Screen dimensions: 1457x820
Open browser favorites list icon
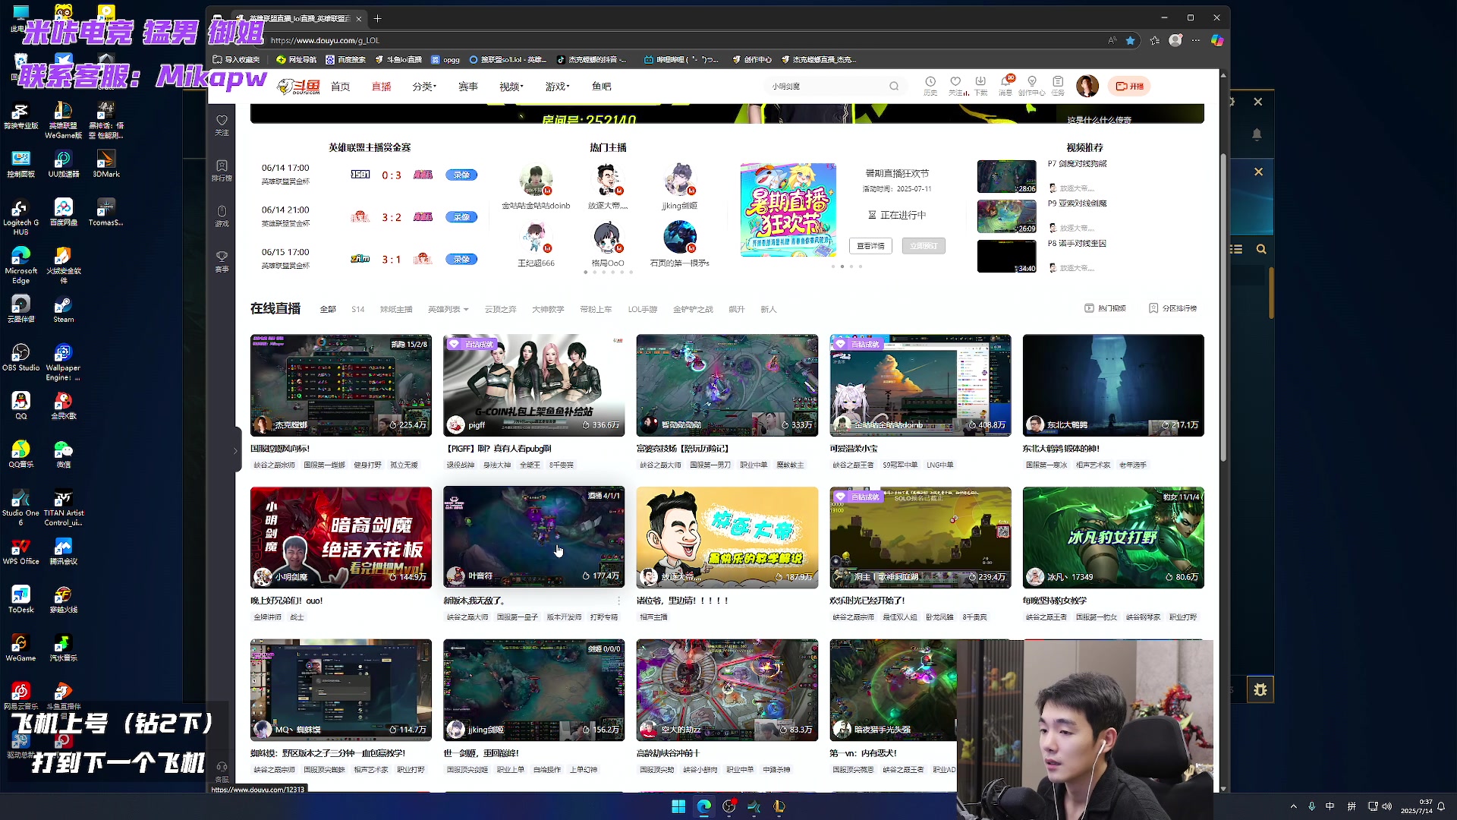coord(1155,40)
